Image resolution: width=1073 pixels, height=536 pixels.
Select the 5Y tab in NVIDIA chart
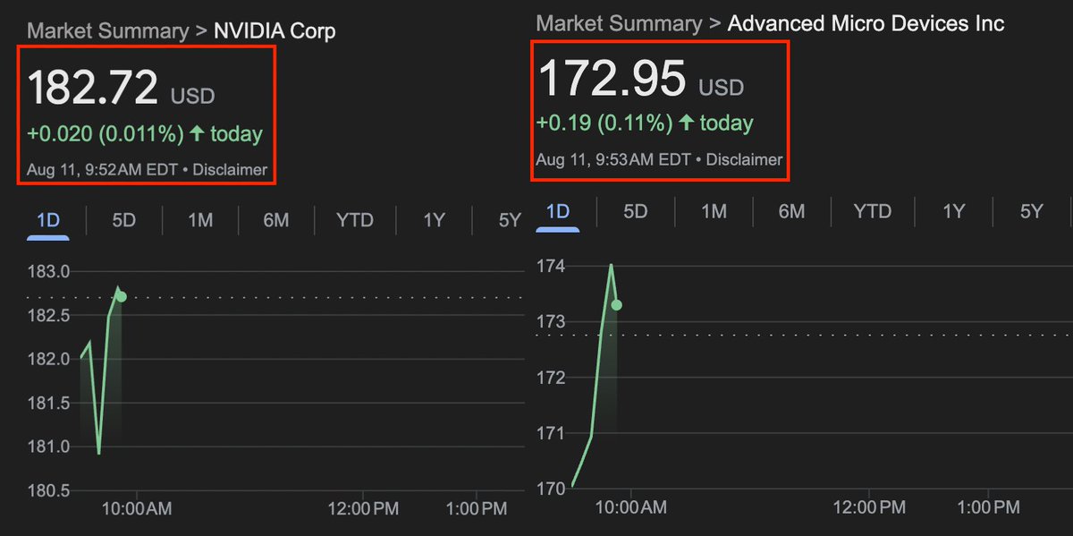[510, 219]
